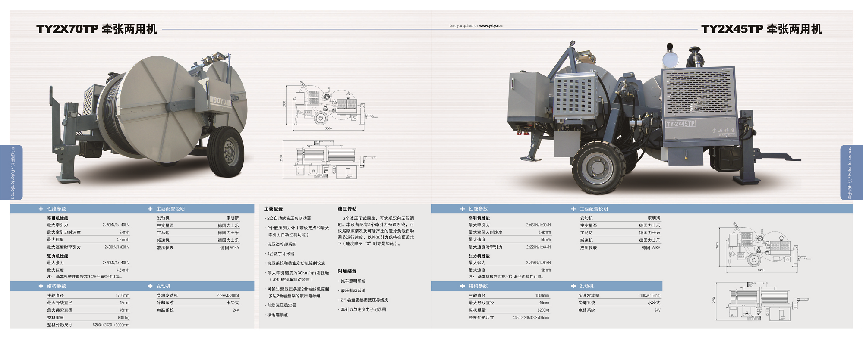Click the 拖车照明系统 bullet
The image size is (863, 353).
[352, 281]
